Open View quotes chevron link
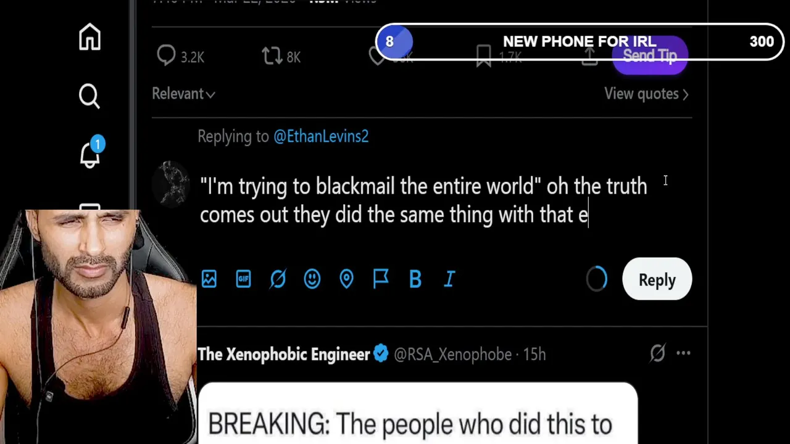The width and height of the screenshot is (790, 444). pyautogui.click(x=646, y=94)
